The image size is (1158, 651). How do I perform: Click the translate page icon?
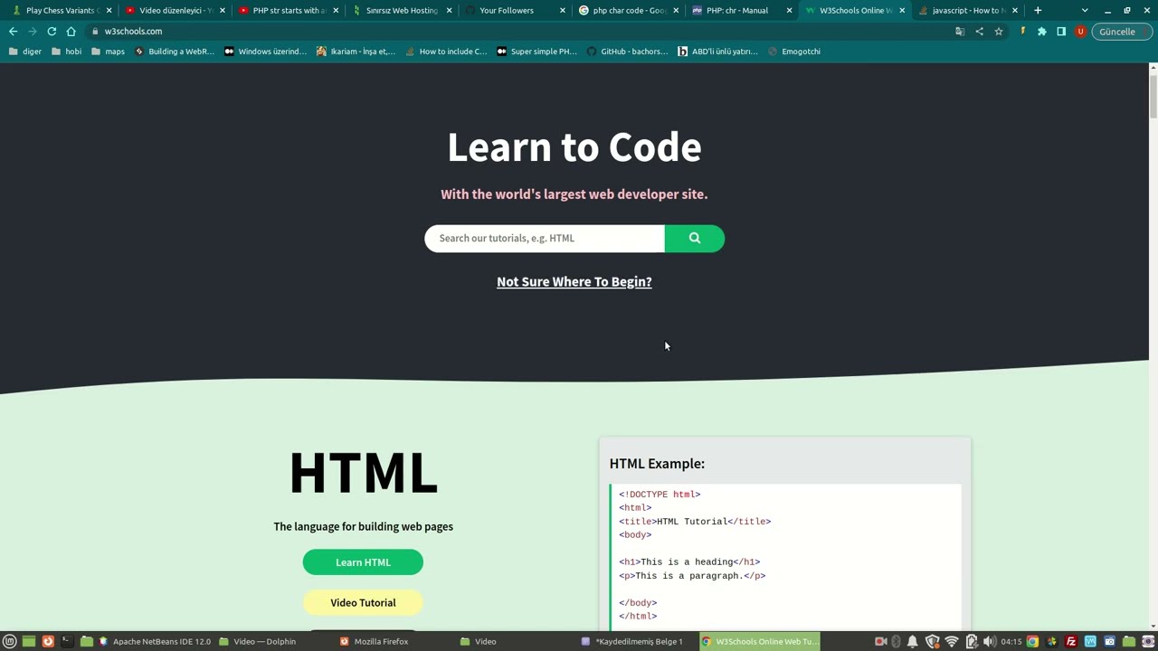960,31
